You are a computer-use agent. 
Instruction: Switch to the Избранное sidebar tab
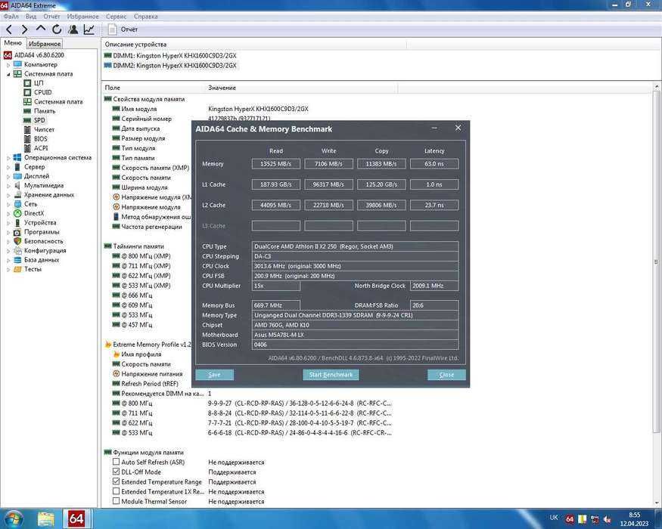[x=45, y=43]
